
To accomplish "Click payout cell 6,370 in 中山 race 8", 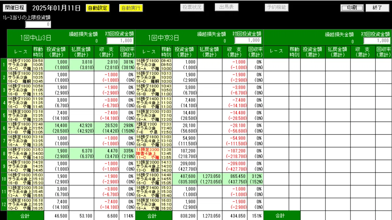I will coord(82,153).
